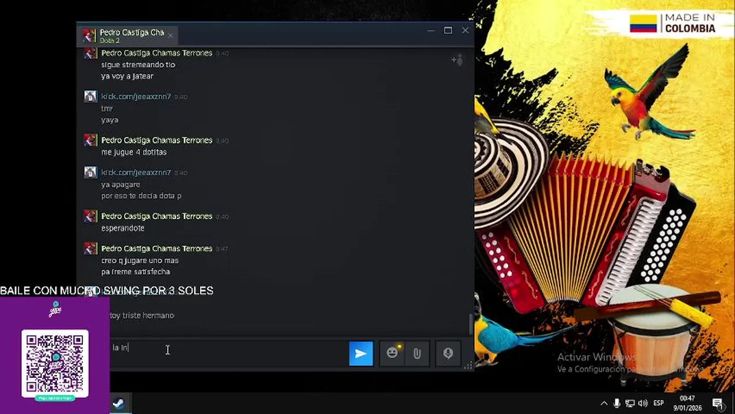Click the QR code in the purple overlay
735x414 pixels.
(55, 363)
